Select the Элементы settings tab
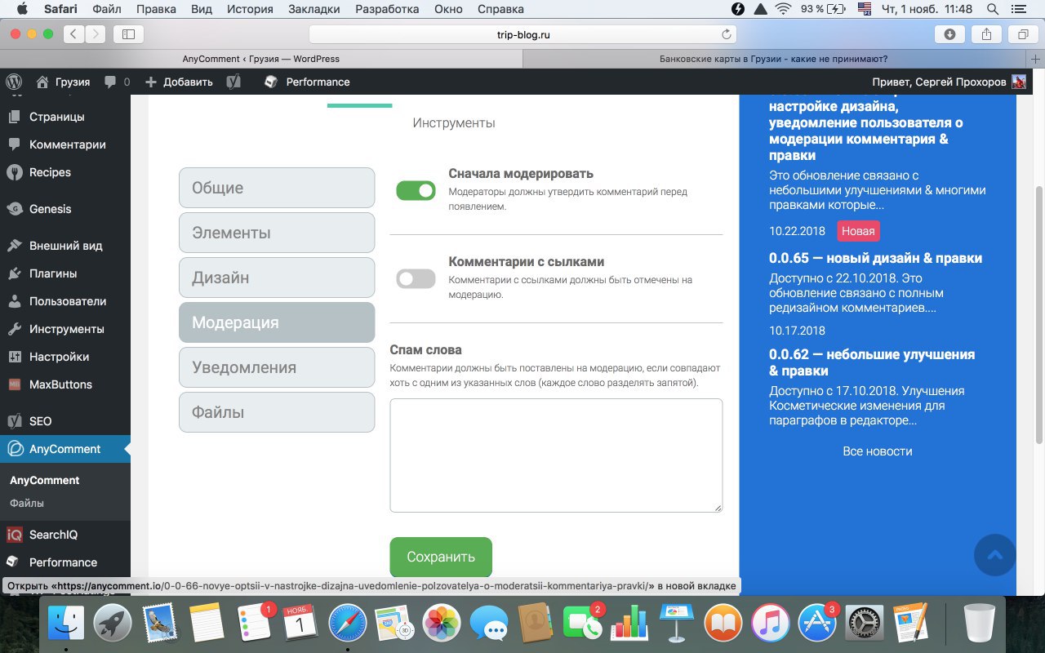Viewport: 1045px width, 653px height. coord(277,233)
